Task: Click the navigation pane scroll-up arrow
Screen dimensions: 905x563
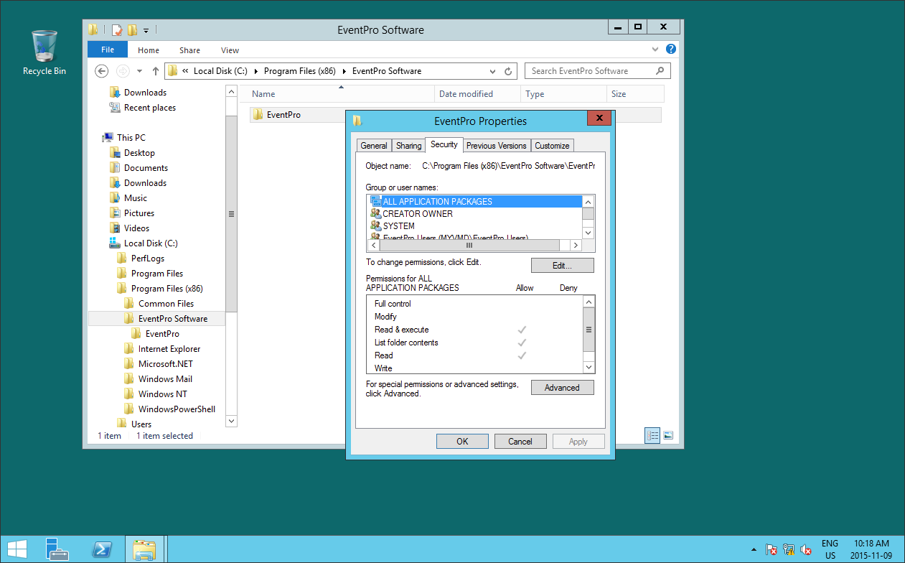Action: 231,92
